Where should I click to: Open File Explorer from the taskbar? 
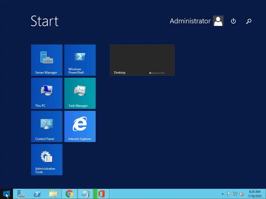[x=53, y=194]
